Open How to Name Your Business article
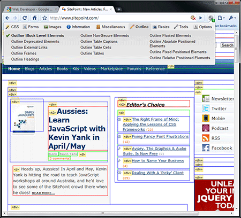This screenshot has width=241, height=218. tap(158, 161)
